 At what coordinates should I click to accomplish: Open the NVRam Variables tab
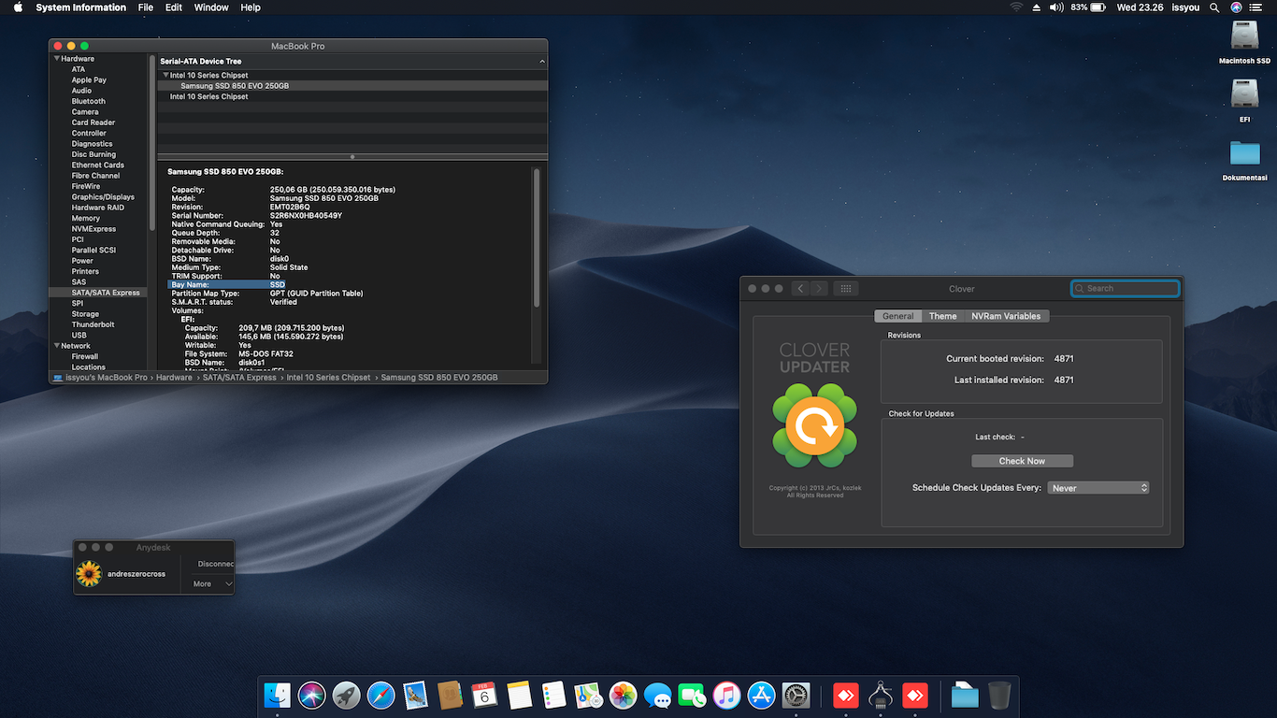1006,316
